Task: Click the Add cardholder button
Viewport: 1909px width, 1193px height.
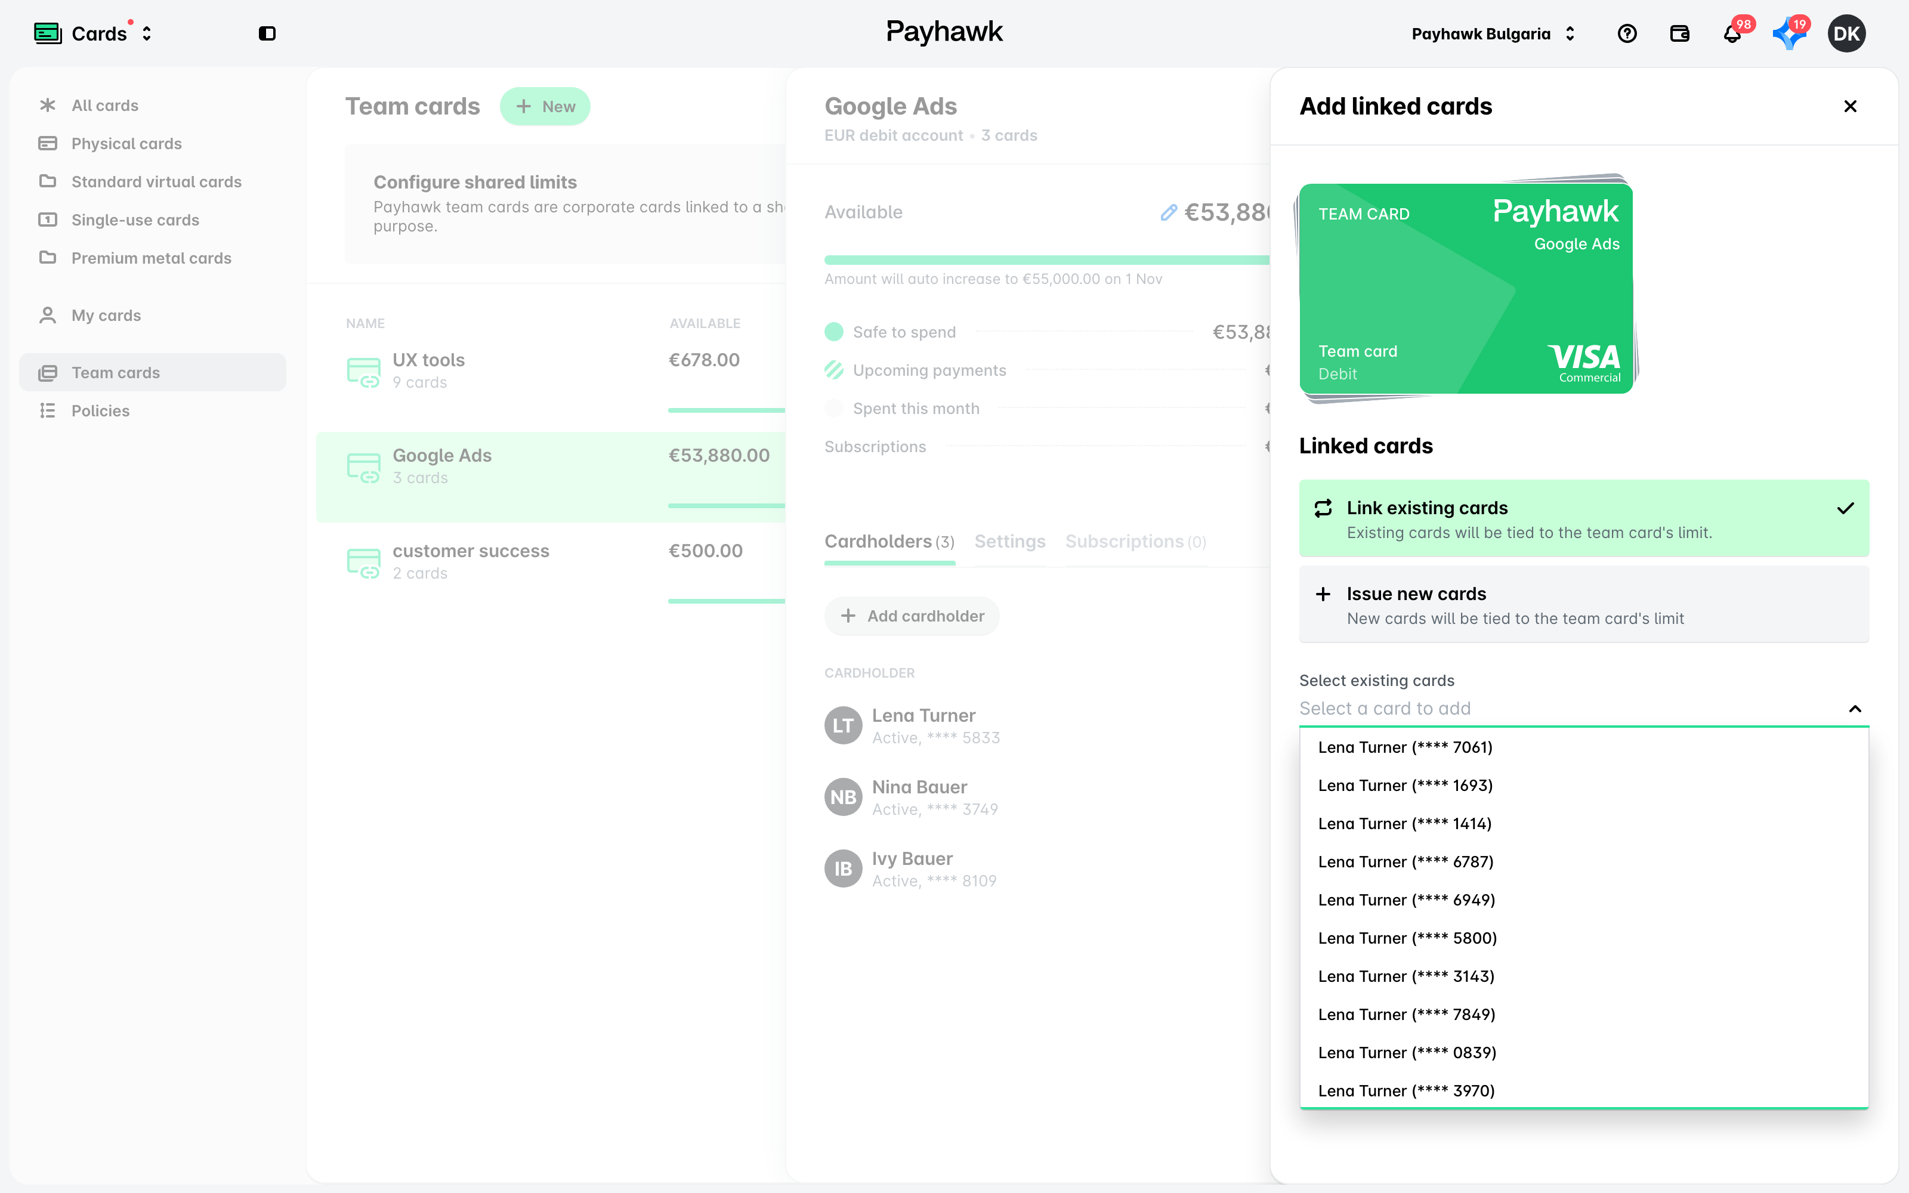Action: [912, 616]
